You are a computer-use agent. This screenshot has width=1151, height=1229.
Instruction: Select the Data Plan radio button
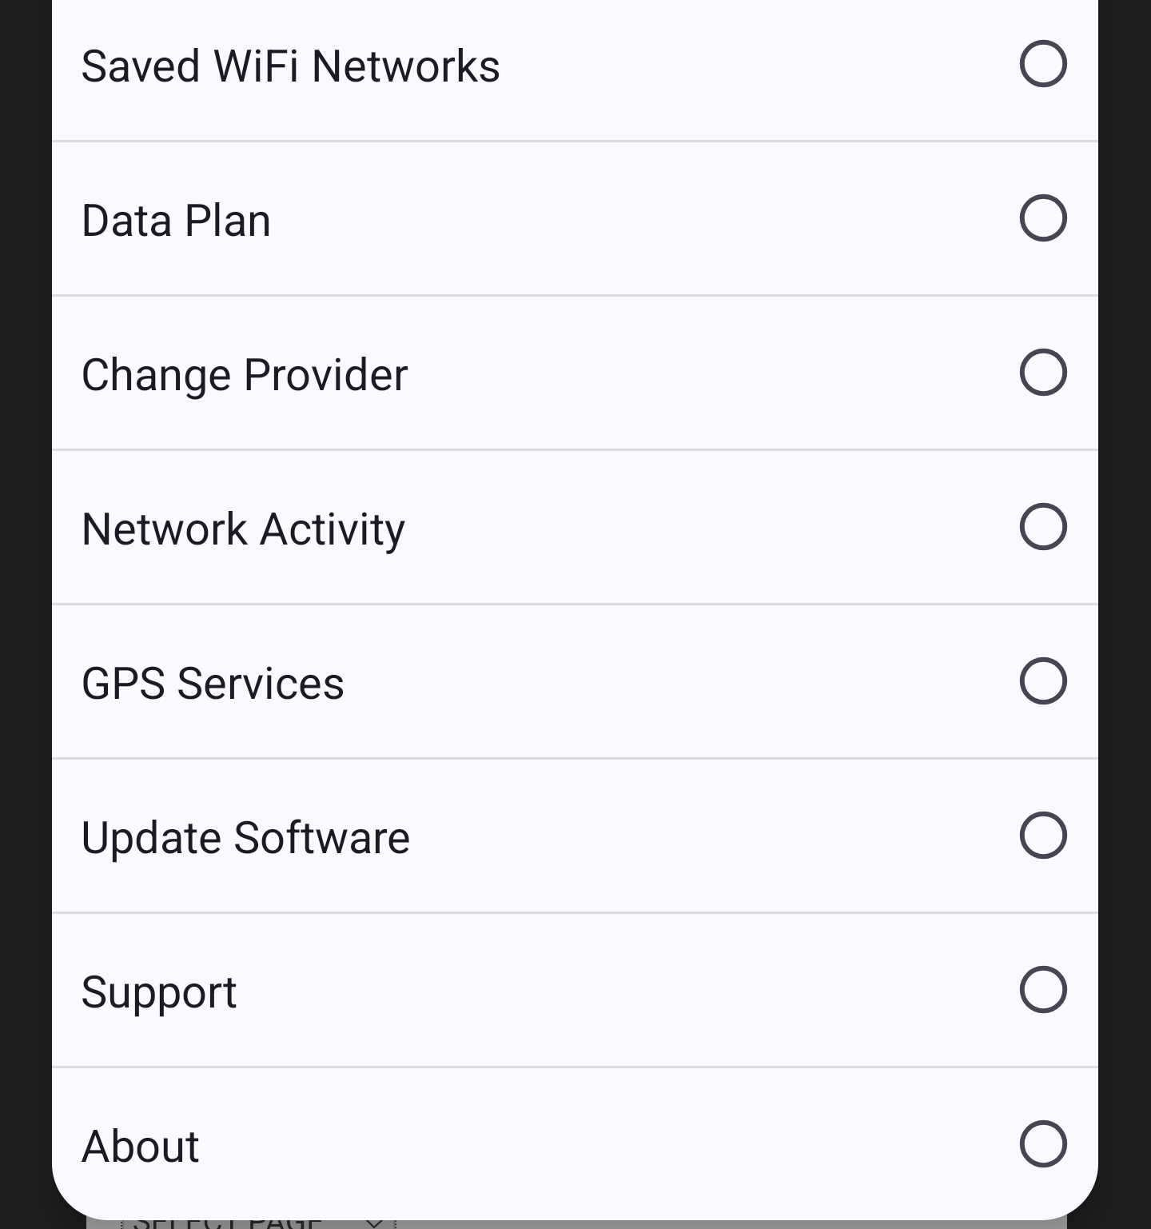click(x=1043, y=218)
